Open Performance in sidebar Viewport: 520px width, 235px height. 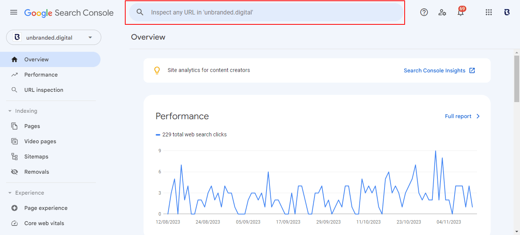50,75
